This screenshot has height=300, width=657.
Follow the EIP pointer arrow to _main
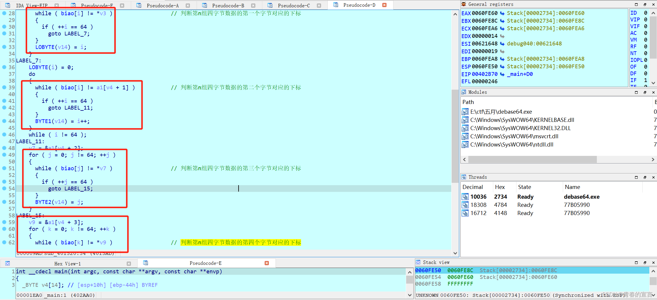coord(503,74)
